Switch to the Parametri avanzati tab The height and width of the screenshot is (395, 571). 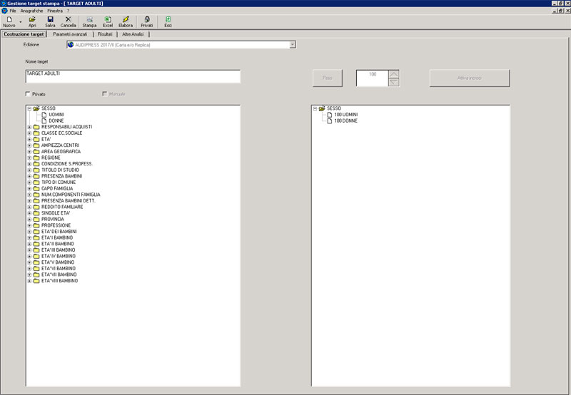point(70,34)
